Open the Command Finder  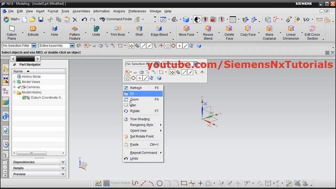116,19
